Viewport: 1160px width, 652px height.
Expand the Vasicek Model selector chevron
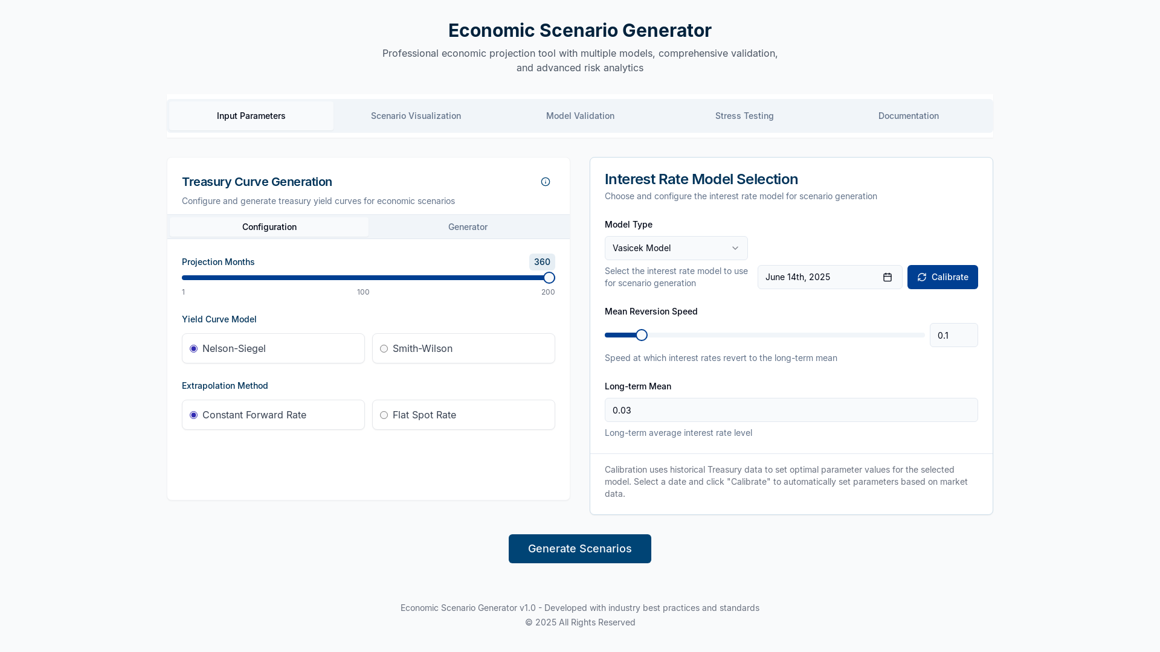tap(735, 248)
